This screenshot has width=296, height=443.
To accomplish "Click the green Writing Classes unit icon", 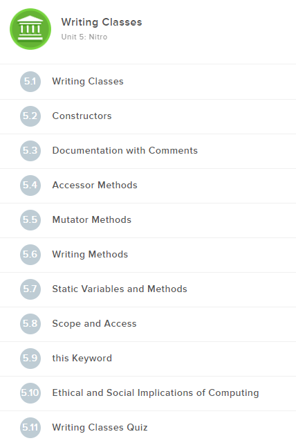I will tap(30, 29).
